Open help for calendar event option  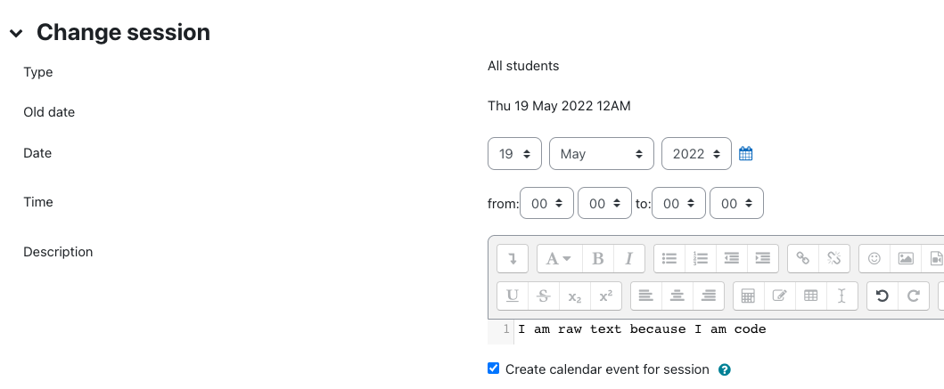click(725, 369)
